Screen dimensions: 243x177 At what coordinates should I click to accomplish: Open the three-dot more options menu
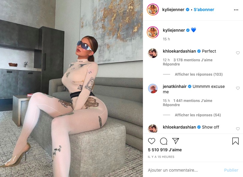click(236, 10)
